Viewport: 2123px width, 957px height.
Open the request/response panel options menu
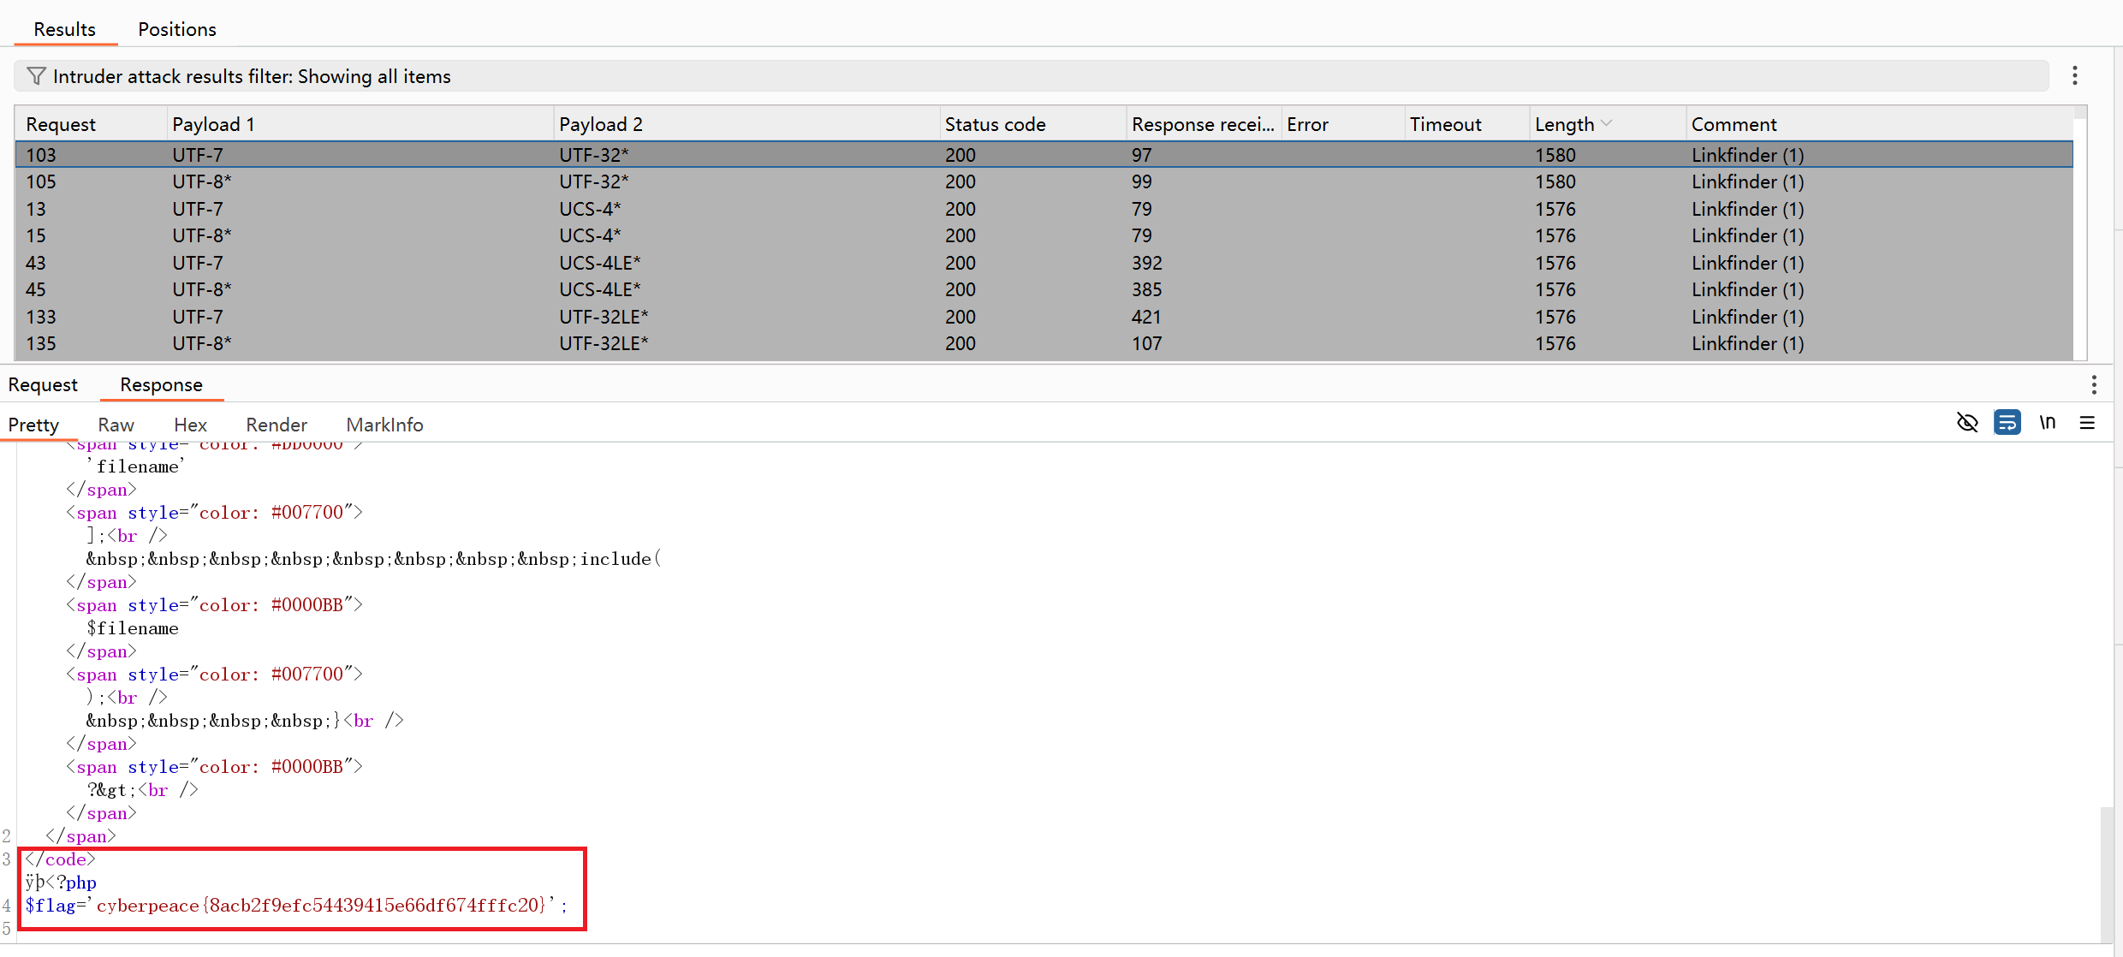click(2094, 385)
